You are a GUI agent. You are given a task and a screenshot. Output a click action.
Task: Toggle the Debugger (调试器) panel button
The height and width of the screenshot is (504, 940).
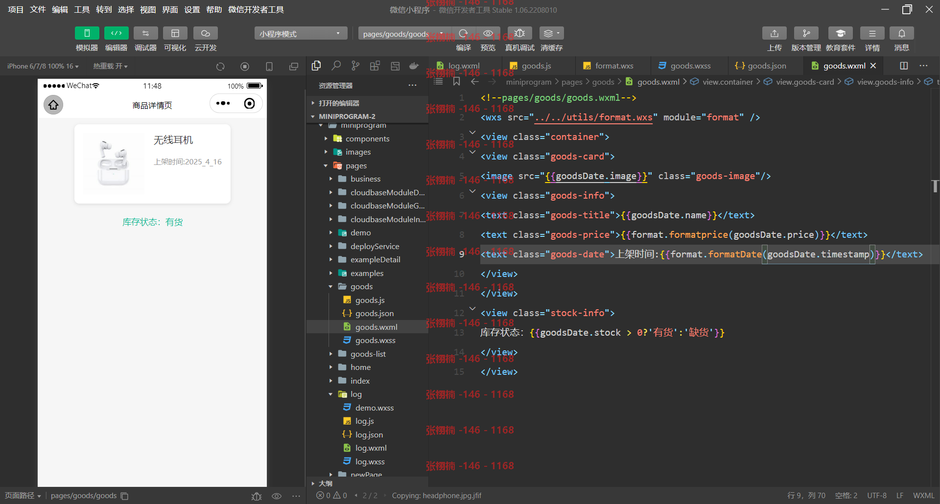[145, 33]
